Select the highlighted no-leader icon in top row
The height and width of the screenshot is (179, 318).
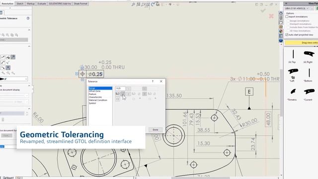[x=13, y=57]
